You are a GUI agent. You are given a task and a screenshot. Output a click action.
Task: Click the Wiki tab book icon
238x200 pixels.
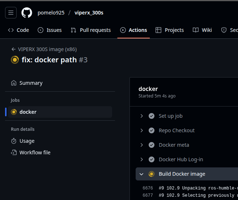click(195, 30)
